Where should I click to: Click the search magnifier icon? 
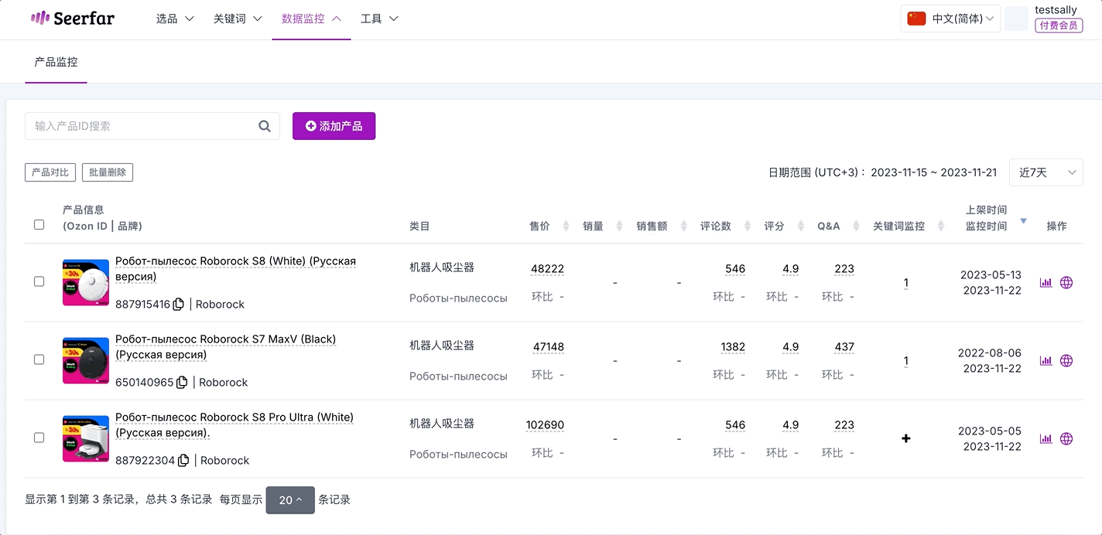(x=265, y=126)
